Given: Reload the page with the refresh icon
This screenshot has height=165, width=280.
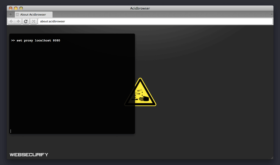Looking at the screenshot, I should click(x=26, y=21).
